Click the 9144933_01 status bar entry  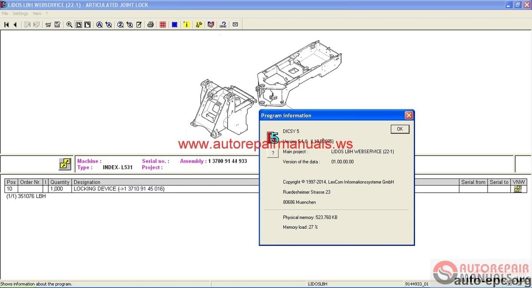pos(417,284)
